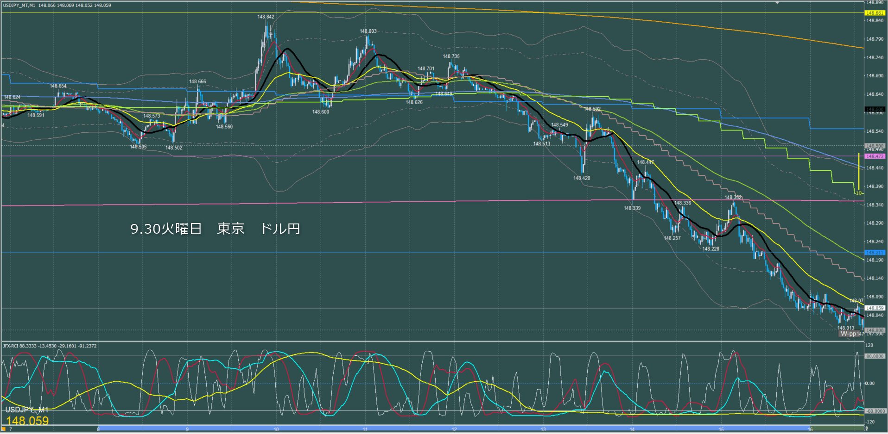Click the hour 10 marker on time axis
This screenshot has width=888, height=434.
276,429
